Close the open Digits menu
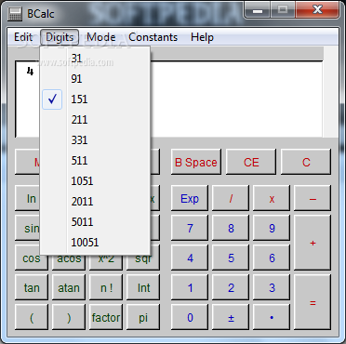 tap(60, 37)
